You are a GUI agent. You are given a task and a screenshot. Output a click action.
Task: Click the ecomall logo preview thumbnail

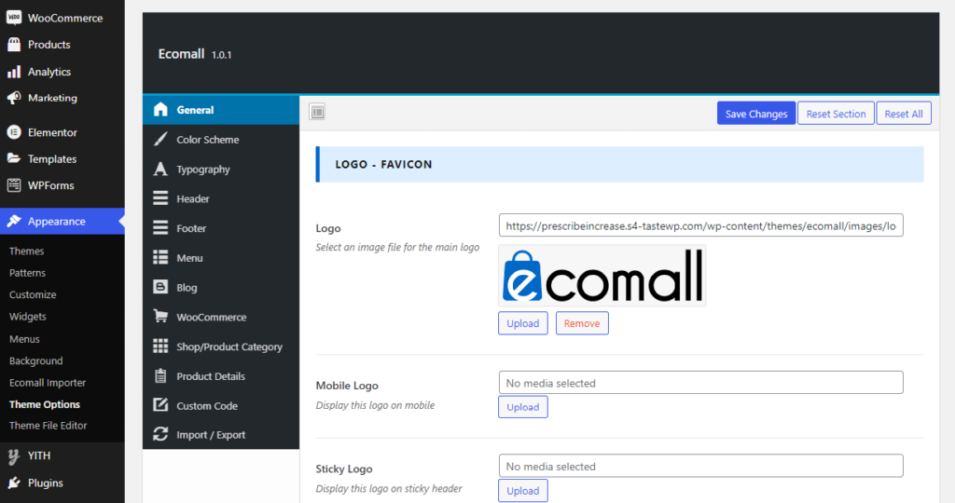(602, 276)
